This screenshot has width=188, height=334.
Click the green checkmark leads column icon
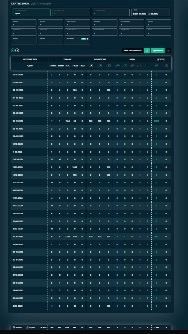[x=125, y=66]
